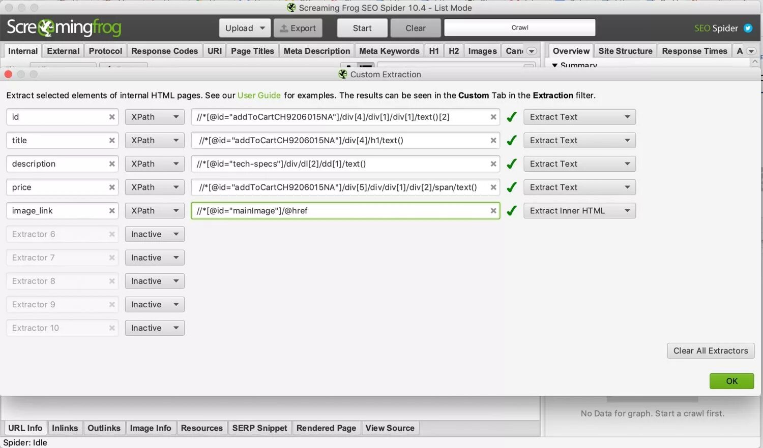Clear the mainImage XPath expression

(x=493, y=210)
